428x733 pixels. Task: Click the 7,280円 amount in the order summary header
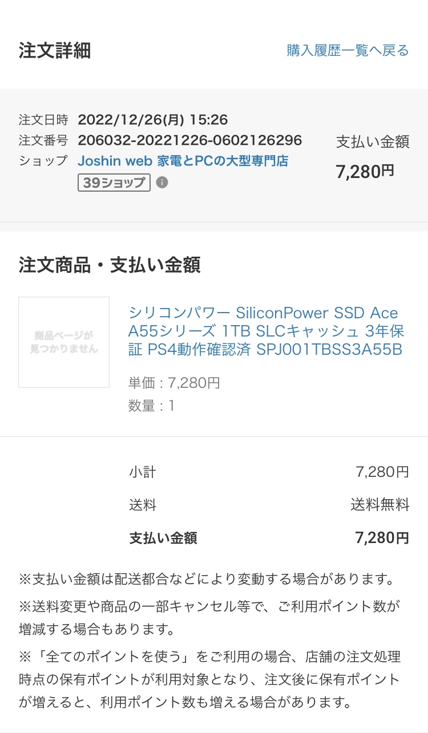click(x=365, y=171)
